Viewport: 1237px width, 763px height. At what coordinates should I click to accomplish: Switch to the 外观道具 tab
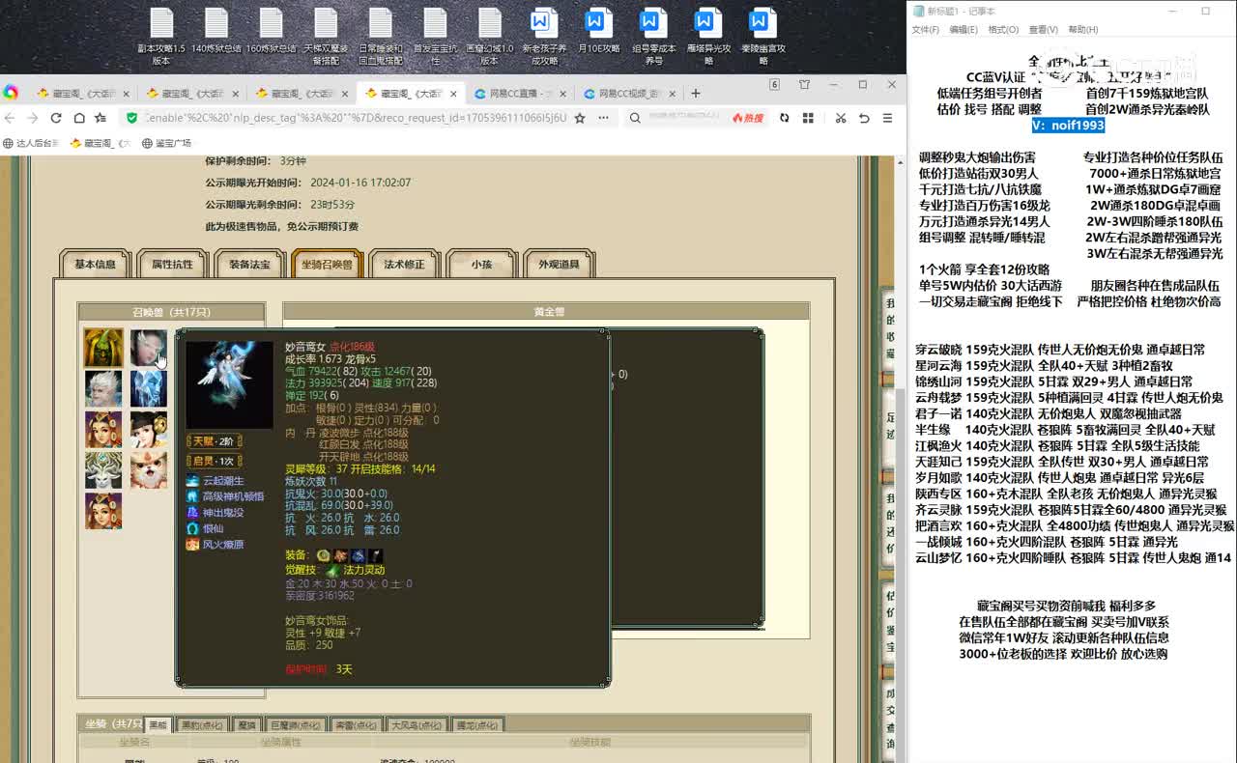[x=559, y=264]
